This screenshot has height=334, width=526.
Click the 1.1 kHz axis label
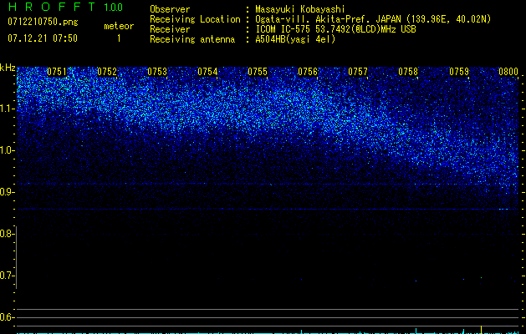[x=6, y=109]
